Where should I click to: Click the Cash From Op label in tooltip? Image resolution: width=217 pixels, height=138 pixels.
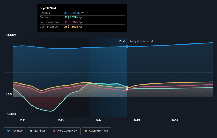point(49,27)
